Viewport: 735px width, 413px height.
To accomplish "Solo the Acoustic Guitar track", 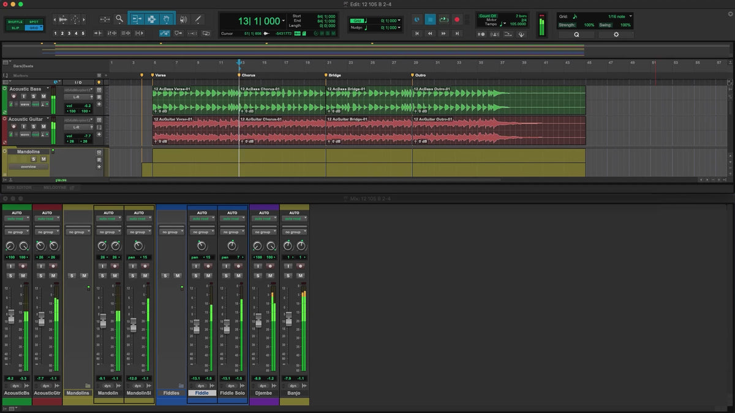I will click(x=34, y=127).
